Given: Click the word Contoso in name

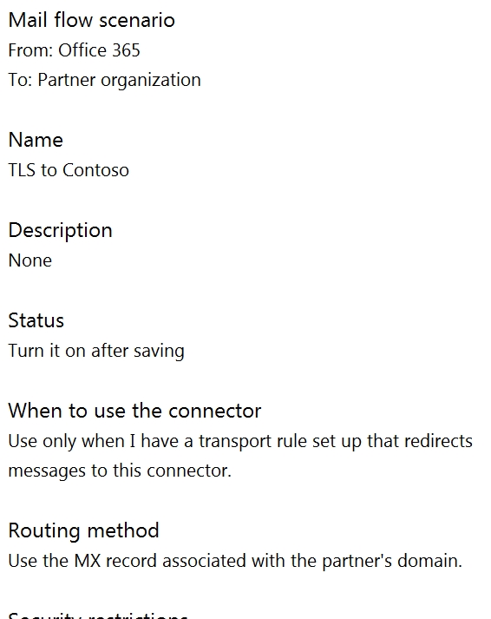Looking at the screenshot, I should [95, 170].
